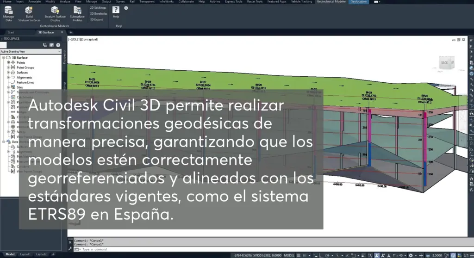Collapse the 3D Surface root node
Image resolution: width=474 pixels, height=258 pixels.
tap(3, 58)
